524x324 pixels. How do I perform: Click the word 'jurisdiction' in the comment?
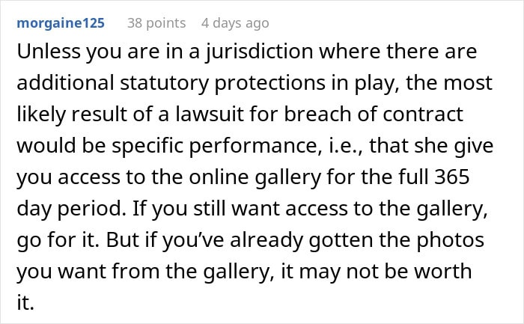coord(259,52)
